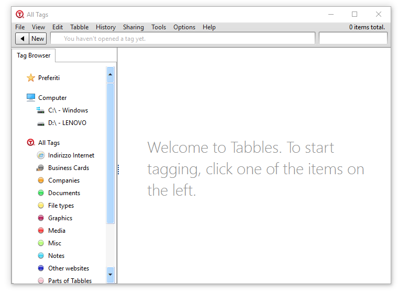Click the pink Parts of Tabbles bubble

[41, 280]
